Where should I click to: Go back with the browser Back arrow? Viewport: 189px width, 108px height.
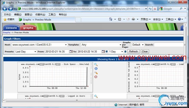coord(5,9)
